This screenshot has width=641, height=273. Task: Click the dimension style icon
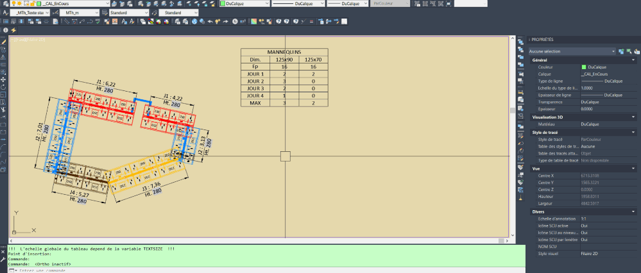tap(55, 13)
